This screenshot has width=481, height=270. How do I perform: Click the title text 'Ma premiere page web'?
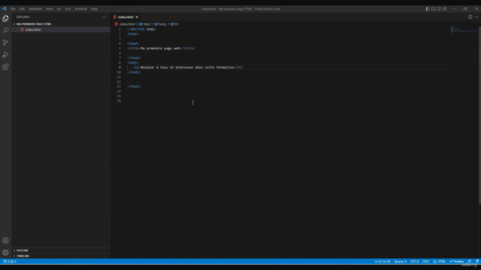click(x=160, y=48)
